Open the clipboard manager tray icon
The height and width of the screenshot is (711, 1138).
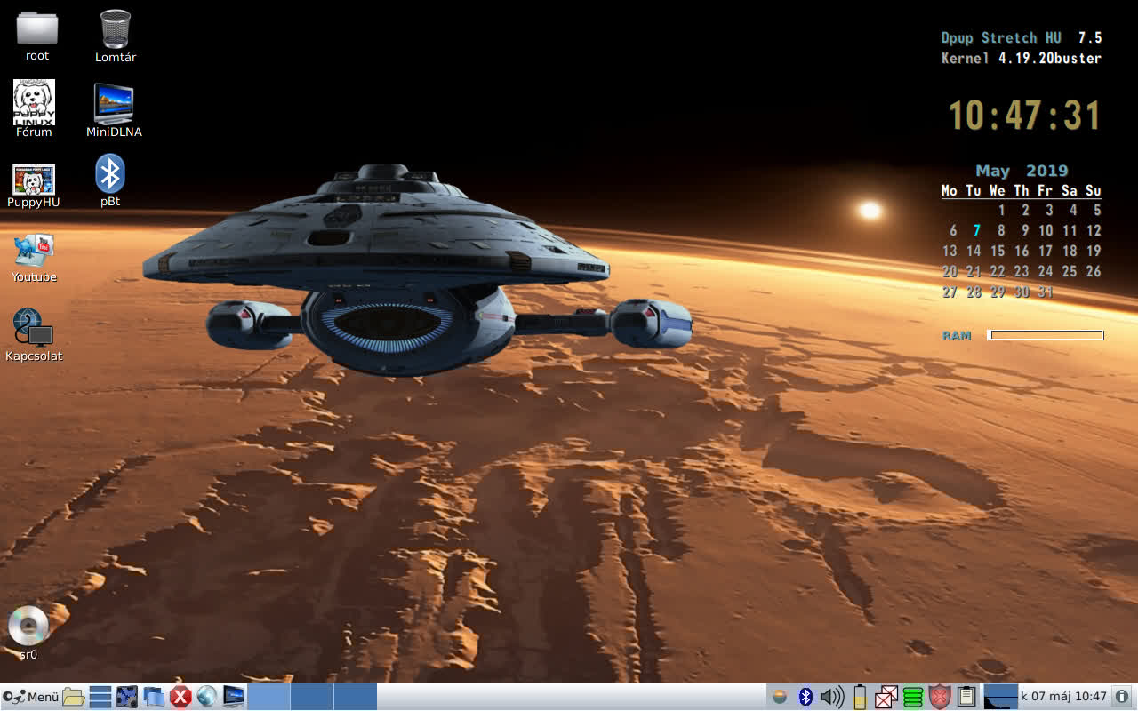(966, 697)
